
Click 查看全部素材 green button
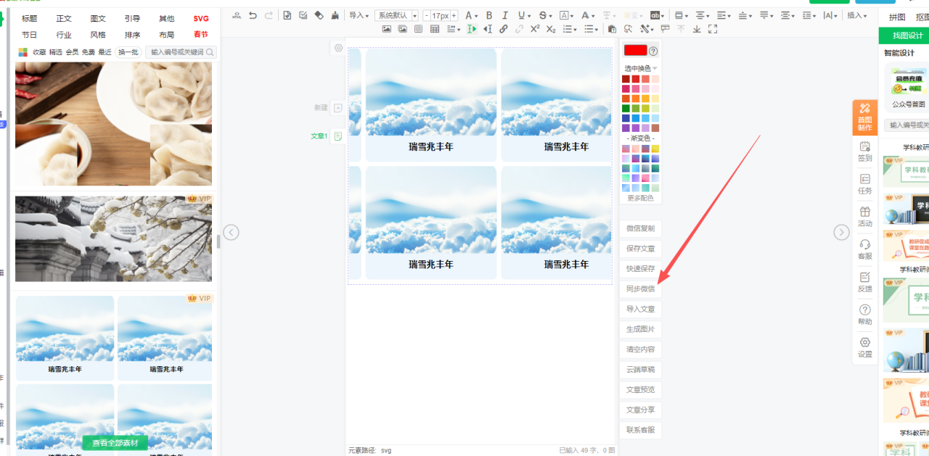(115, 443)
